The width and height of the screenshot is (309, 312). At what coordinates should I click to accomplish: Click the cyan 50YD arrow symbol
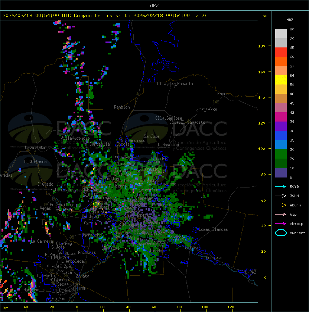point(281,187)
